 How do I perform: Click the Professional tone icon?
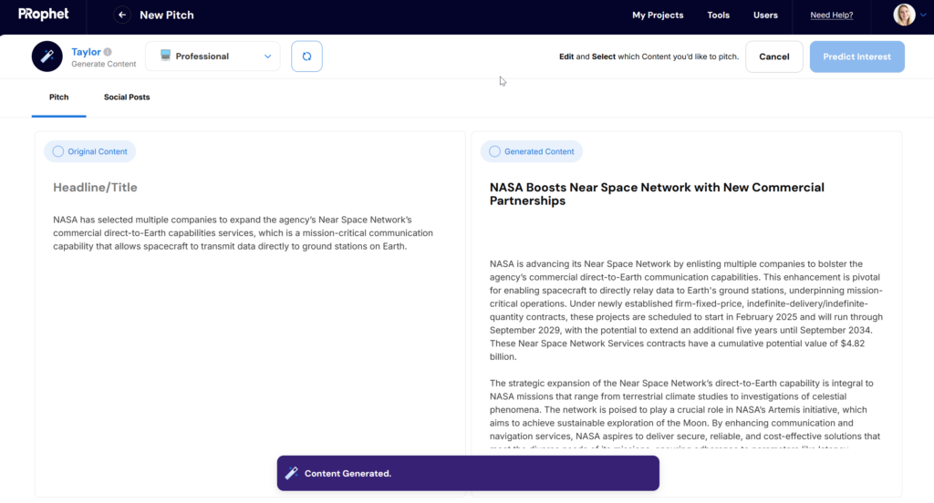tap(166, 56)
